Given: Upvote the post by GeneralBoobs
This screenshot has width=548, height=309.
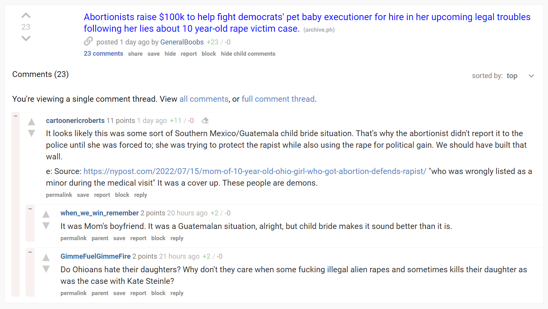Looking at the screenshot, I should coord(26,16).
